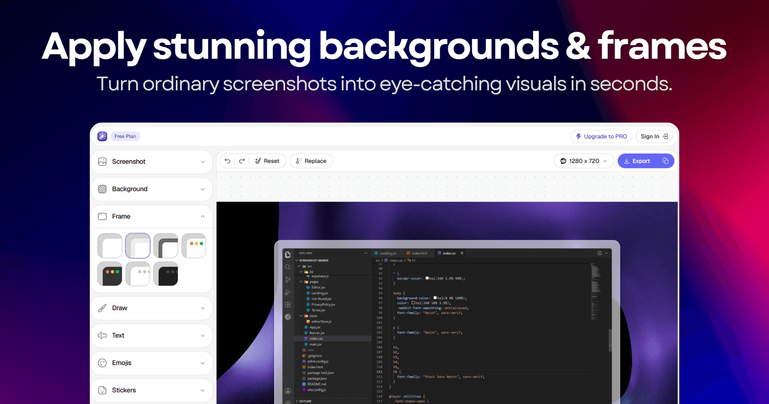
Task: Collapse the pages folder in explorer
Action: (x=301, y=282)
